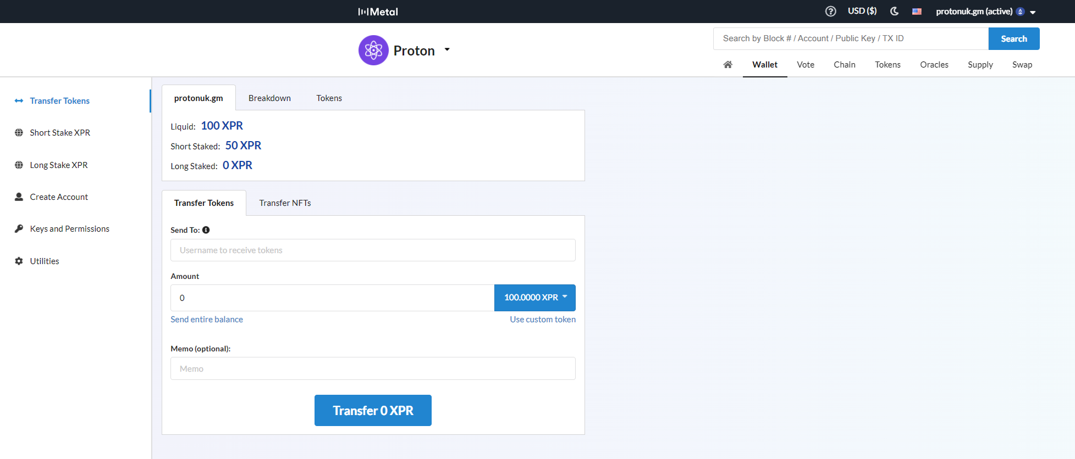1075x459 pixels.
Task: Click the Create Account person icon
Action: point(19,197)
